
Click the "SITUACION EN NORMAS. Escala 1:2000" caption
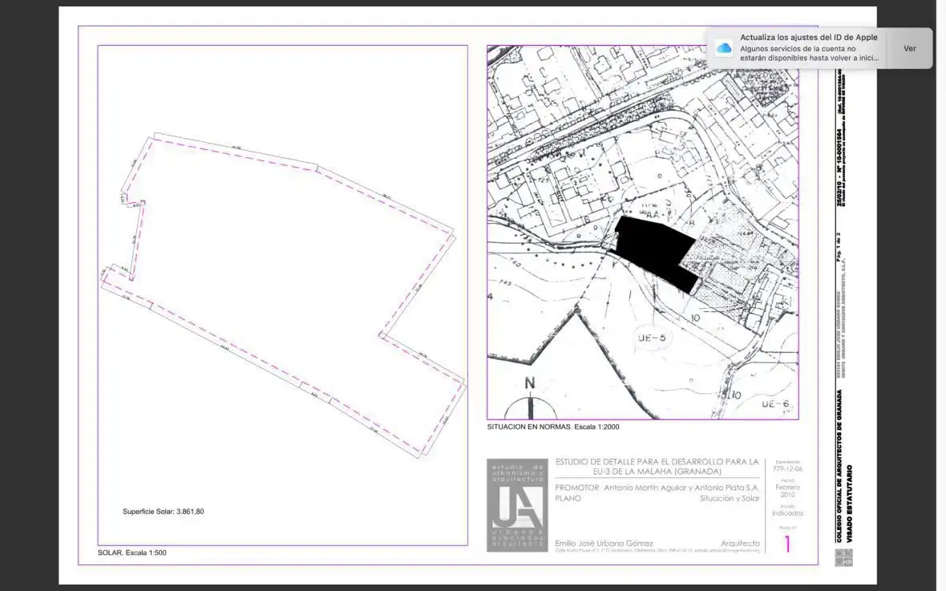pos(552,427)
